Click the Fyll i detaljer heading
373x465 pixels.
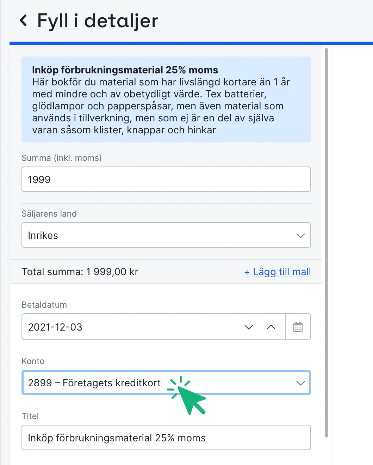[x=97, y=21]
